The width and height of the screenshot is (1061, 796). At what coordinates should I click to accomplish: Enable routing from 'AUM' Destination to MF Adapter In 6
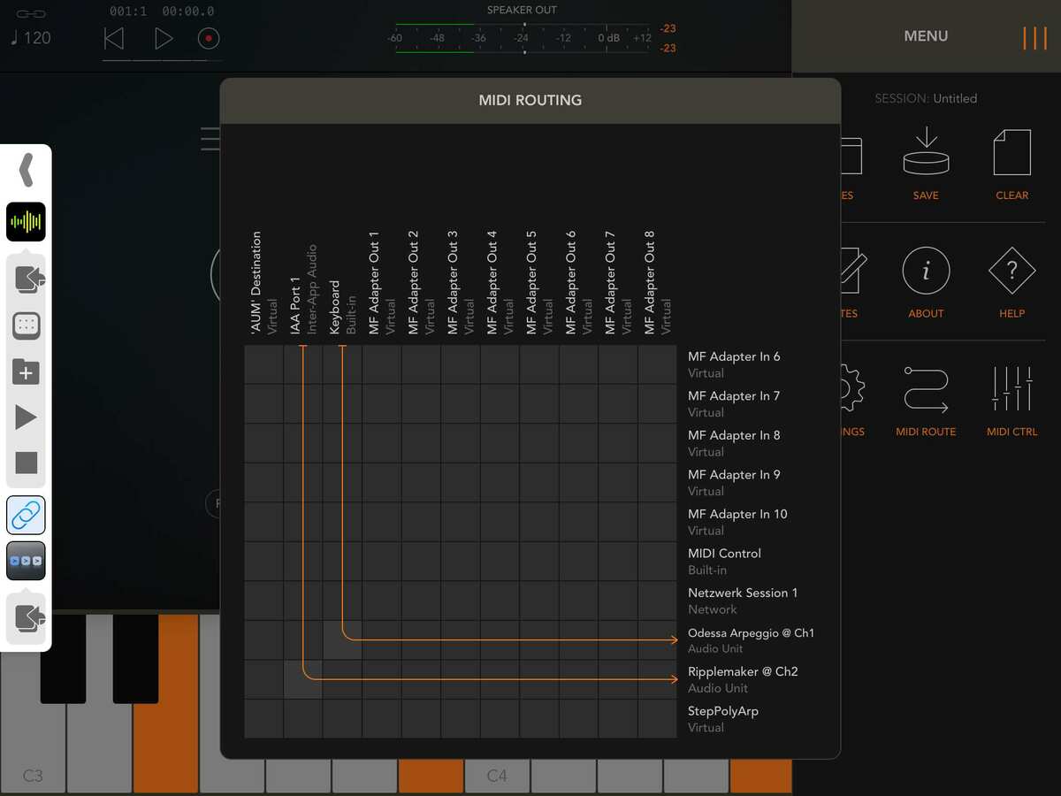pyautogui.click(x=263, y=364)
